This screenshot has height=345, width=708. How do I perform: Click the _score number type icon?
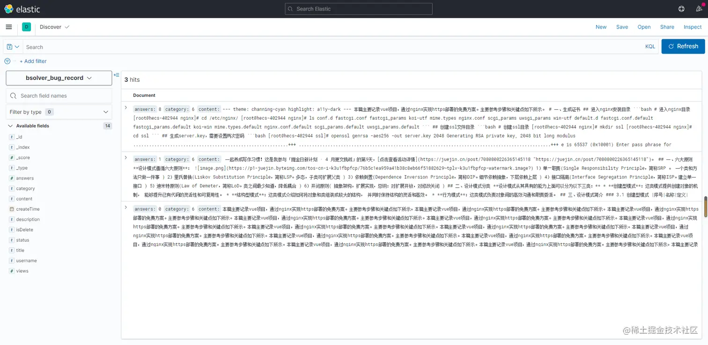coord(11,158)
